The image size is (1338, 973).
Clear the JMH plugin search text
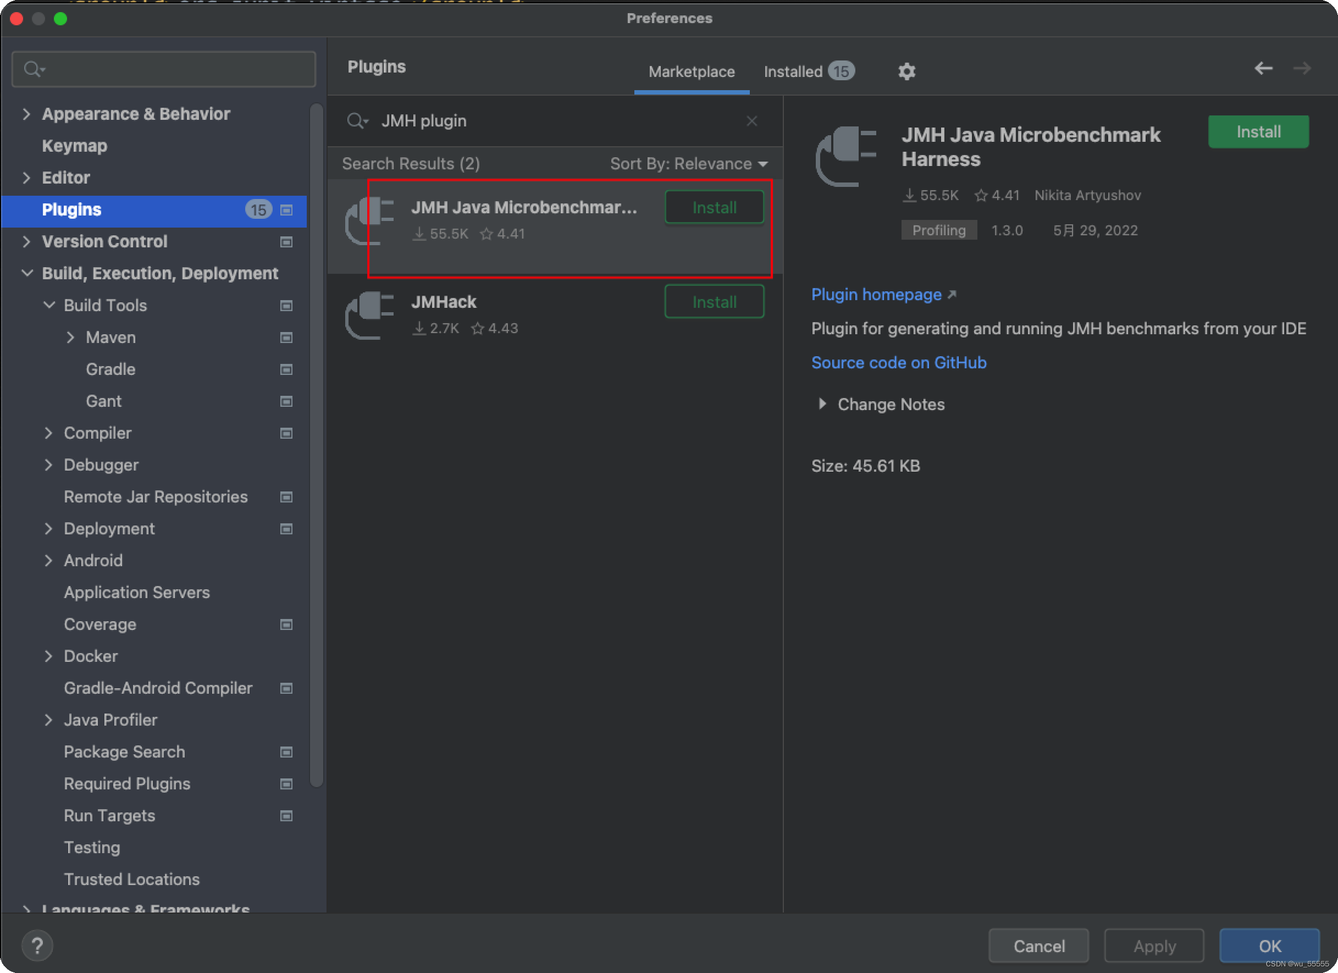751,121
